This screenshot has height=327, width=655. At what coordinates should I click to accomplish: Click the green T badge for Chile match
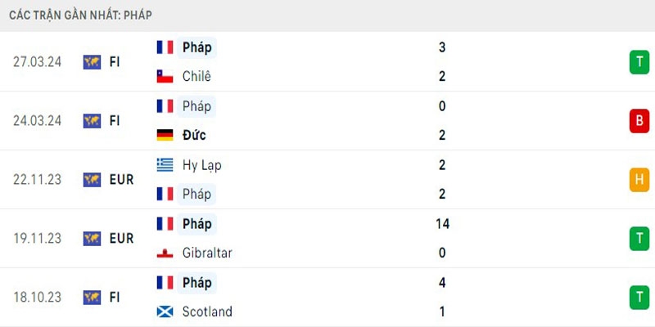tap(639, 62)
